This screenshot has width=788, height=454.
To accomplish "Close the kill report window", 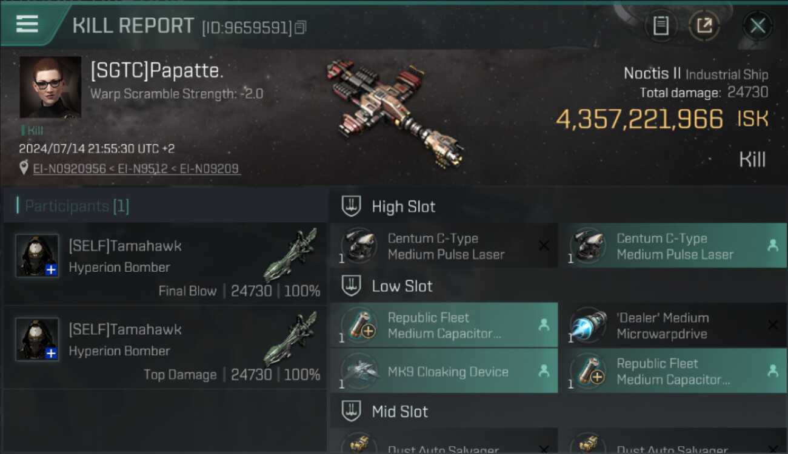I will 758,25.
